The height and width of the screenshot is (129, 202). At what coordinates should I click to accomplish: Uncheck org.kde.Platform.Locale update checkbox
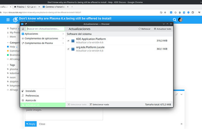point(68,49)
